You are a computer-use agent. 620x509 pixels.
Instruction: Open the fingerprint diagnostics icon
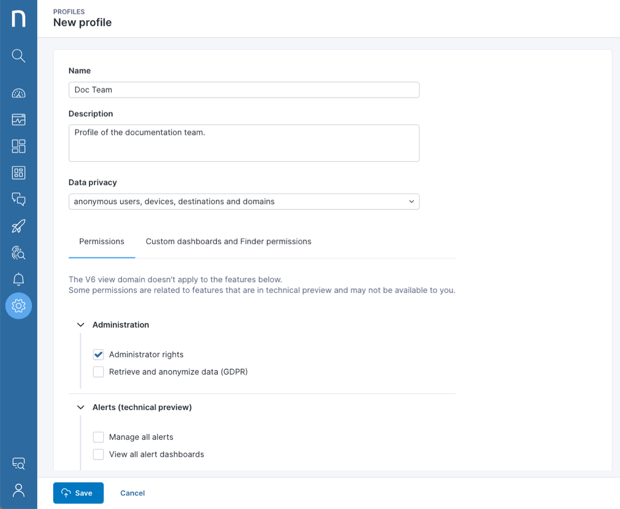click(x=18, y=253)
